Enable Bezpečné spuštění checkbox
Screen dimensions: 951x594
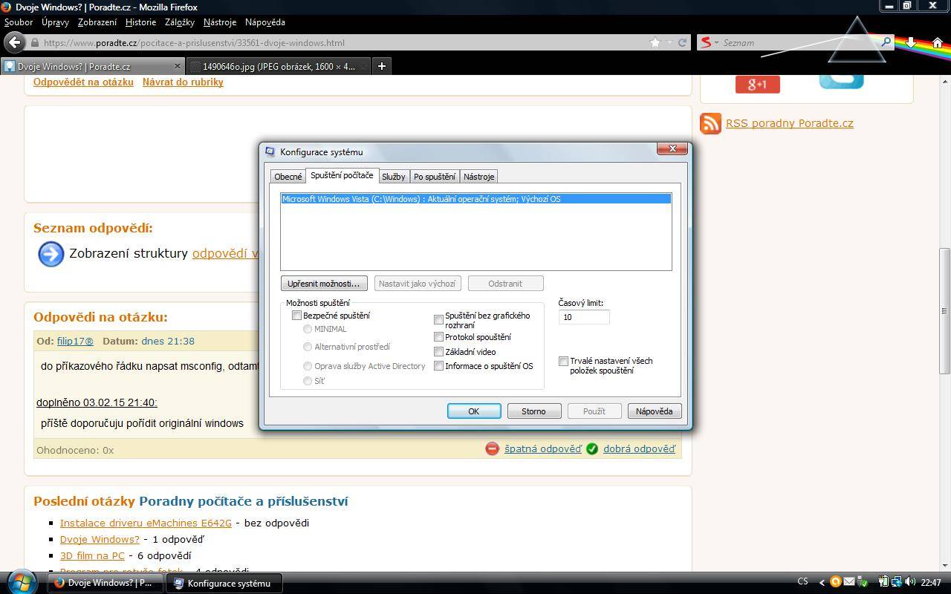pos(296,316)
